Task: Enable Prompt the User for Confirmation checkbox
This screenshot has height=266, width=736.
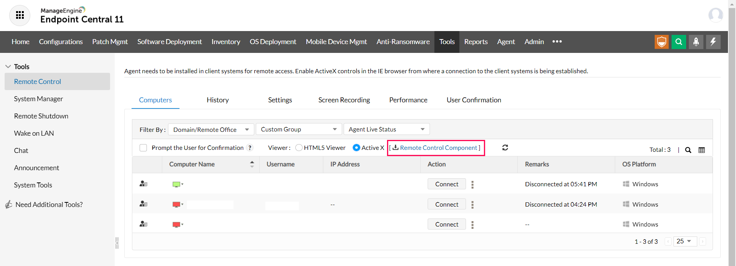Action: point(143,148)
